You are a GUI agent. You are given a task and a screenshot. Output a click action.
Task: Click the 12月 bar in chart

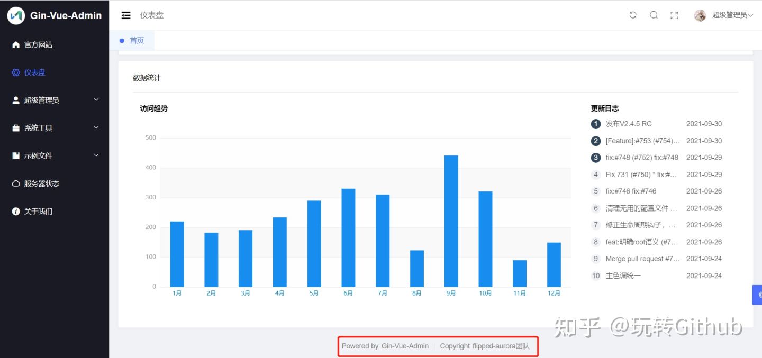coord(554,265)
